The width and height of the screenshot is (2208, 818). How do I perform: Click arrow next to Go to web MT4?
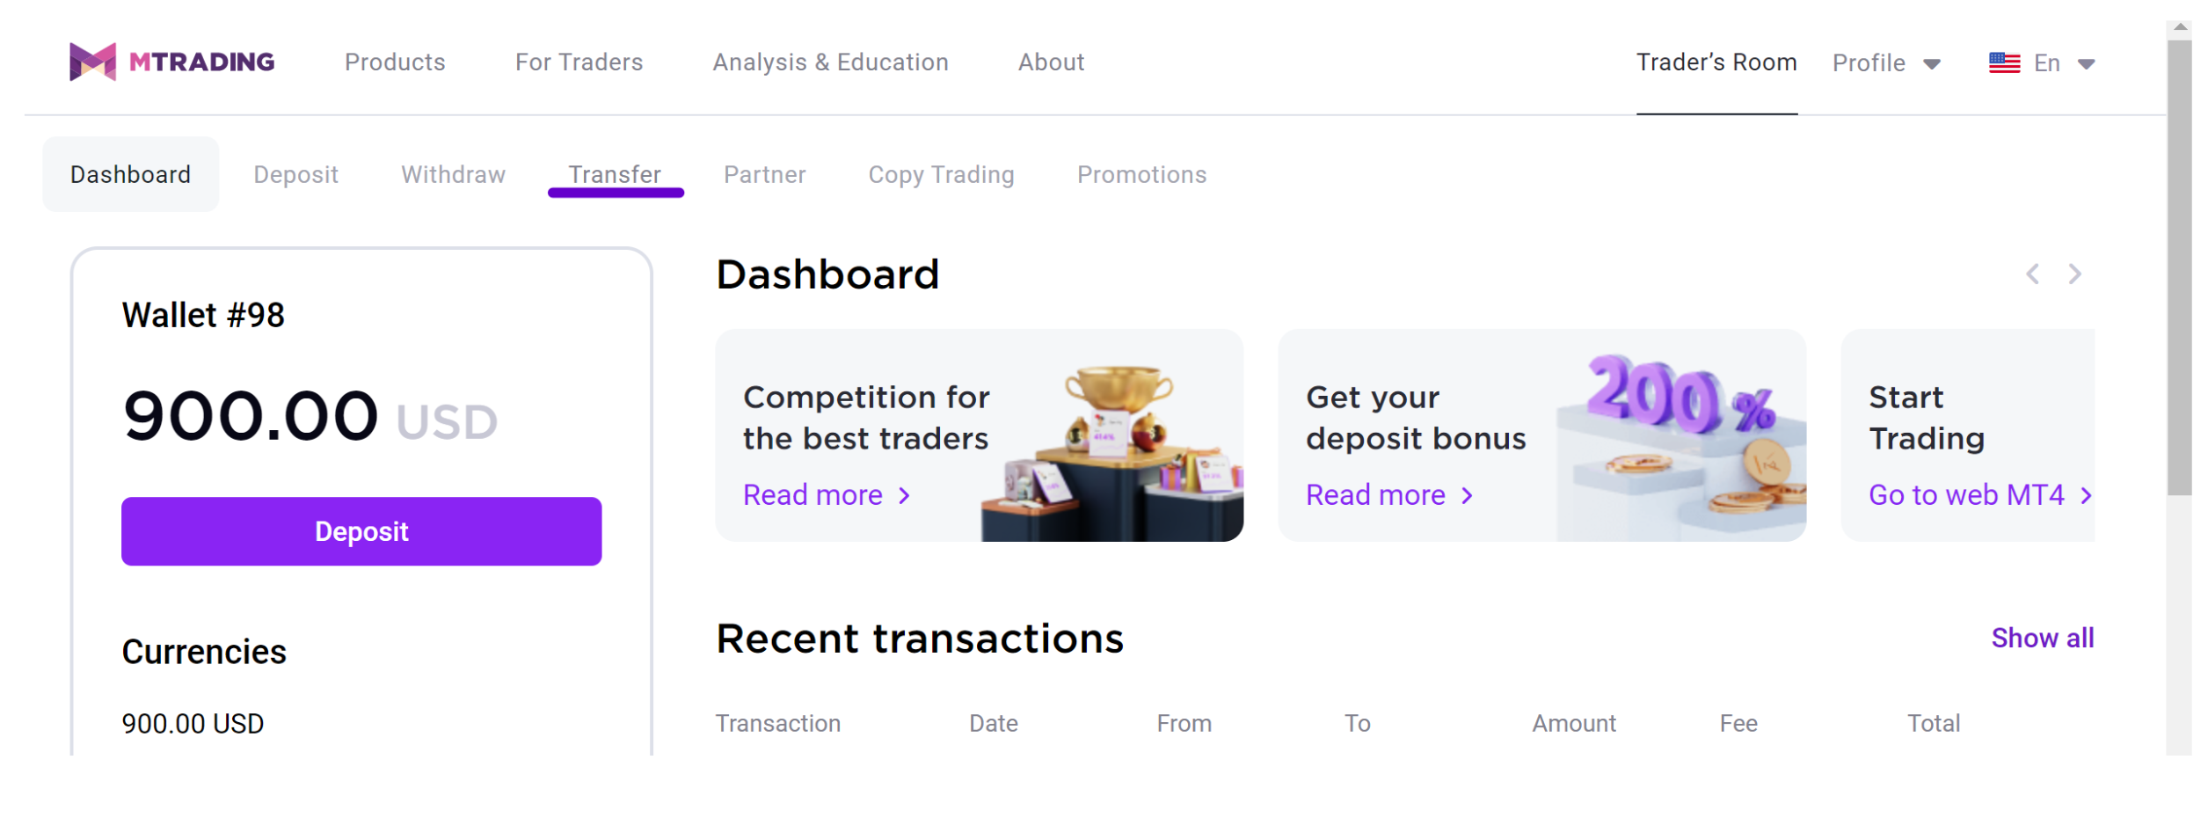[x=2086, y=496]
